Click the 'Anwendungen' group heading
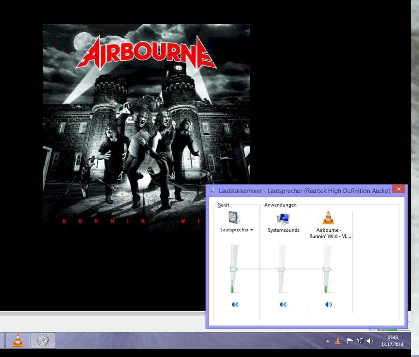 click(280, 205)
